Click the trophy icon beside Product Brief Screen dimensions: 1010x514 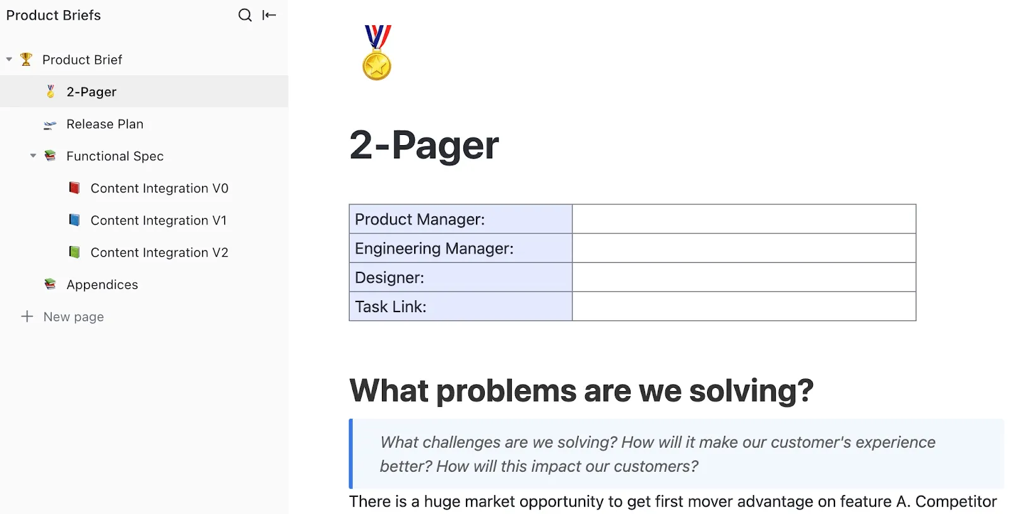coord(26,59)
